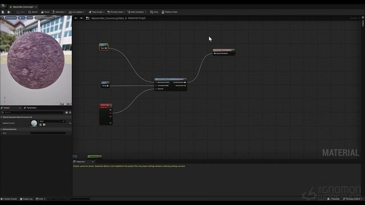
Task: Open the Perspective view mode dropdown
Action: [x=11, y=18]
